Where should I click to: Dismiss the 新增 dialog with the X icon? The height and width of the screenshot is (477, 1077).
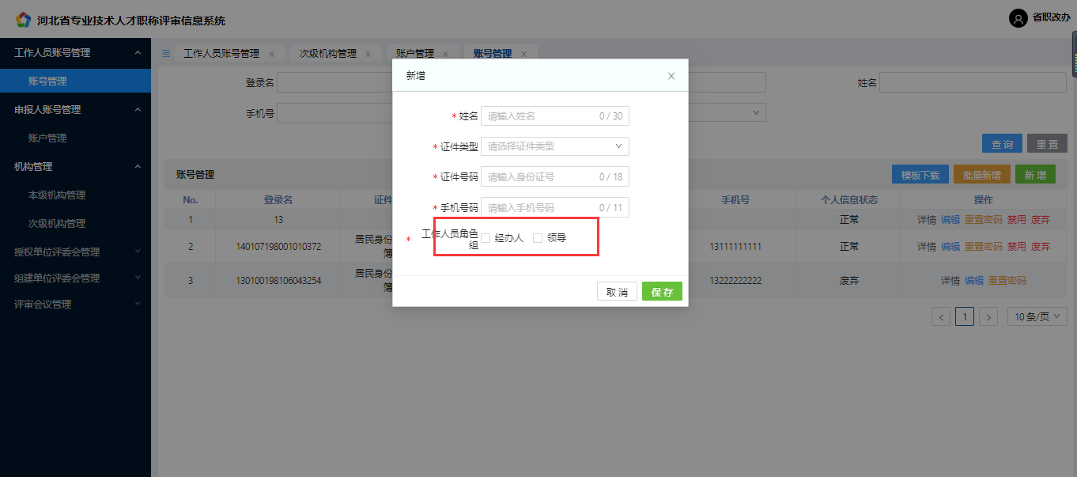click(x=671, y=76)
